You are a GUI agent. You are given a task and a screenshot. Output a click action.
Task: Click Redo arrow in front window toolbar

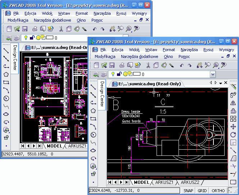pos(189,65)
